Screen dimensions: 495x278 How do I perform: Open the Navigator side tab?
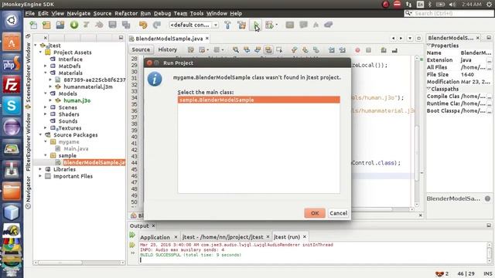[28, 192]
